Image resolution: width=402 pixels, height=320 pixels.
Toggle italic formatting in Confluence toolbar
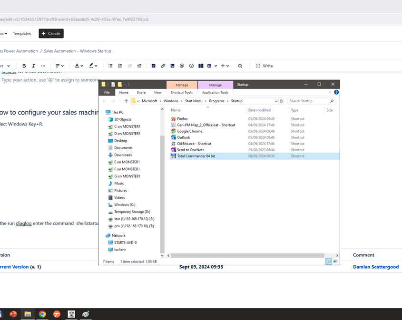[34, 66]
